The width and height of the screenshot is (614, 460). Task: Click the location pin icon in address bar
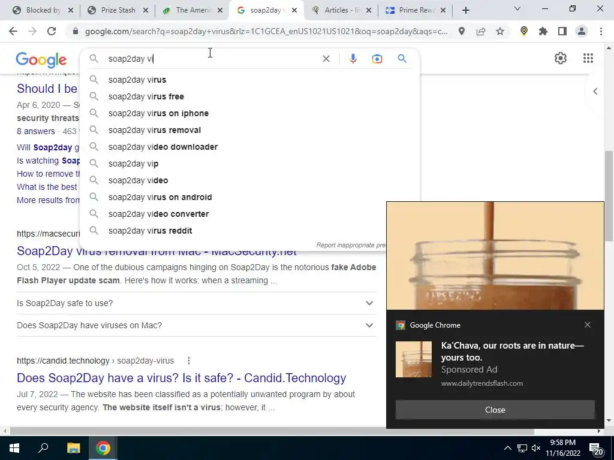pyautogui.click(x=462, y=31)
